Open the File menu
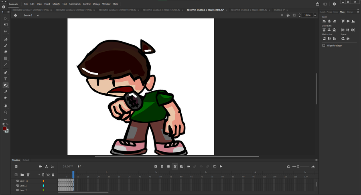The width and height of the screenshot is (361, 195). point(26,4)
